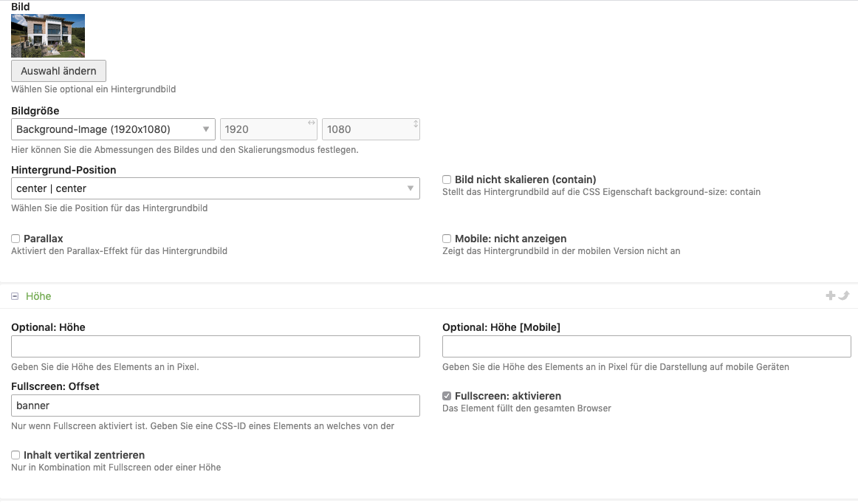
Task: Uncheck Fullscreen: aktivieren checkbox
Action: point(447,396)
